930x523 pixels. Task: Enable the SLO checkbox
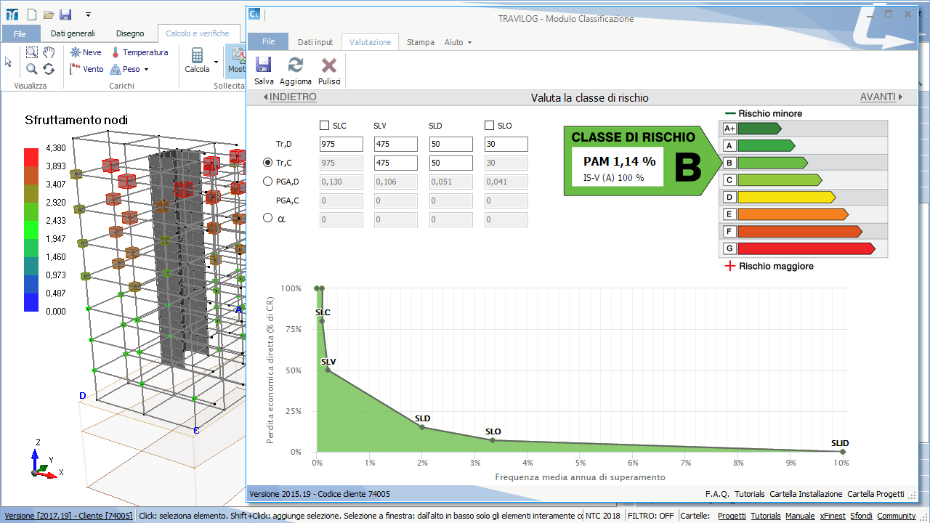tap(490, 126)
